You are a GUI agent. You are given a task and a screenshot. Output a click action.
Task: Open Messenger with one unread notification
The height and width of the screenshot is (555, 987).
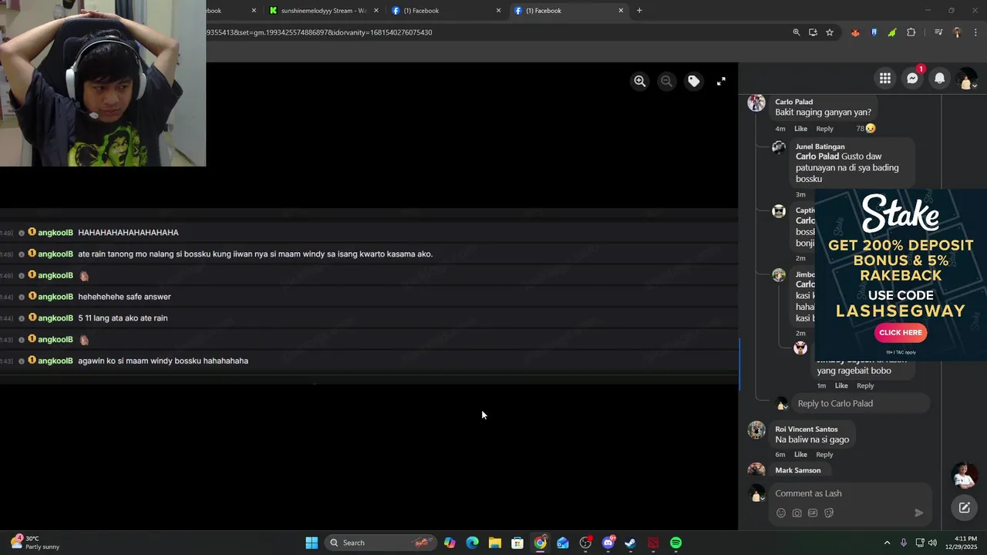[912, 79]
